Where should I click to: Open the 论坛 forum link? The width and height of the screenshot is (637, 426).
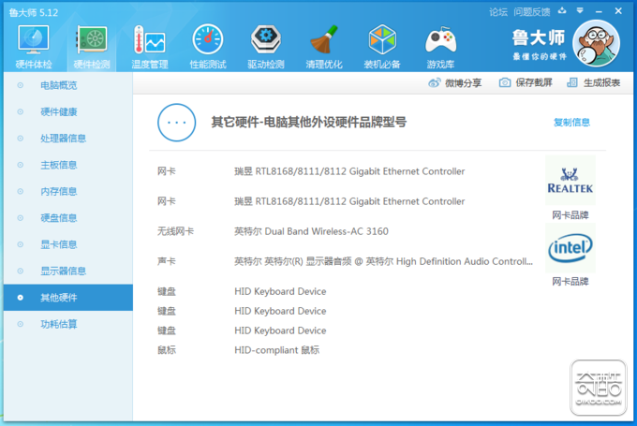click(498, 12)
